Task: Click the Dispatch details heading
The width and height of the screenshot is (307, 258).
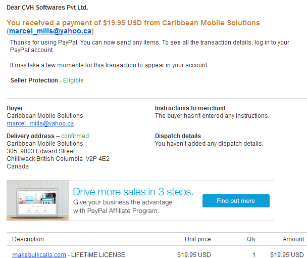Action: pyautogui.click(x=178, y=136)
